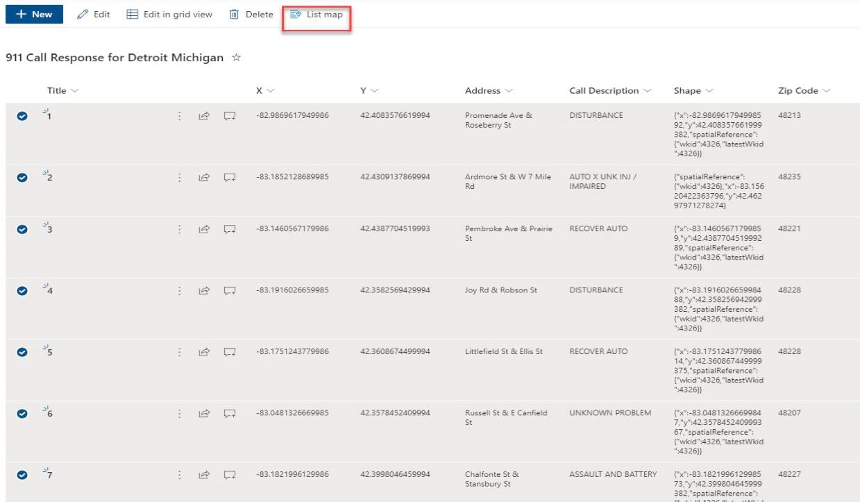The width and height of the screenshot is (860, 502).
Task: Add a comment on item 1
Action: tap(230, 117)
